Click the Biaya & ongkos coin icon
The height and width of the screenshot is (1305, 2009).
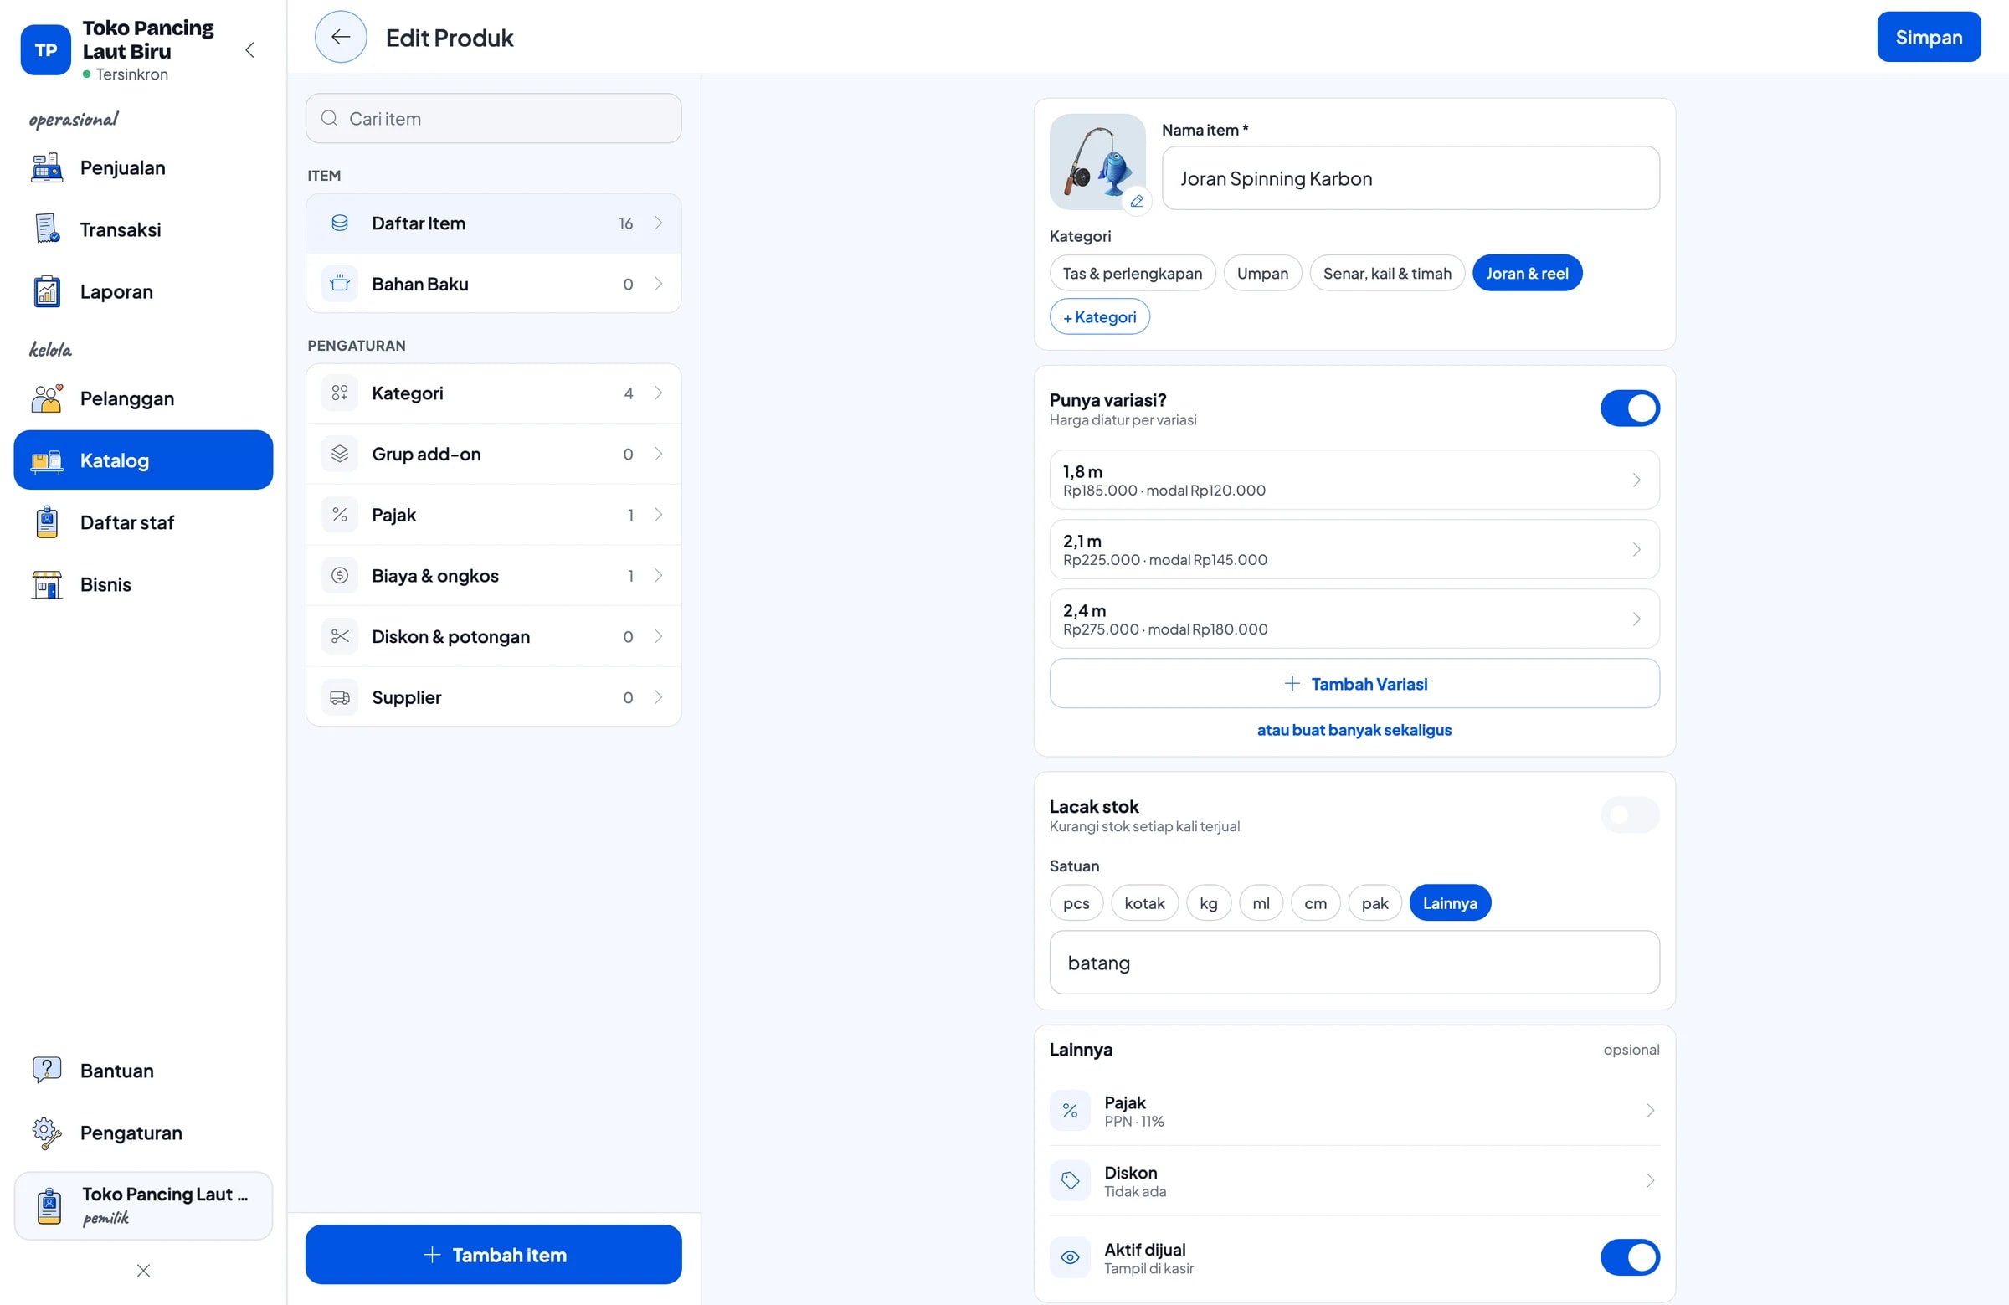339,576
